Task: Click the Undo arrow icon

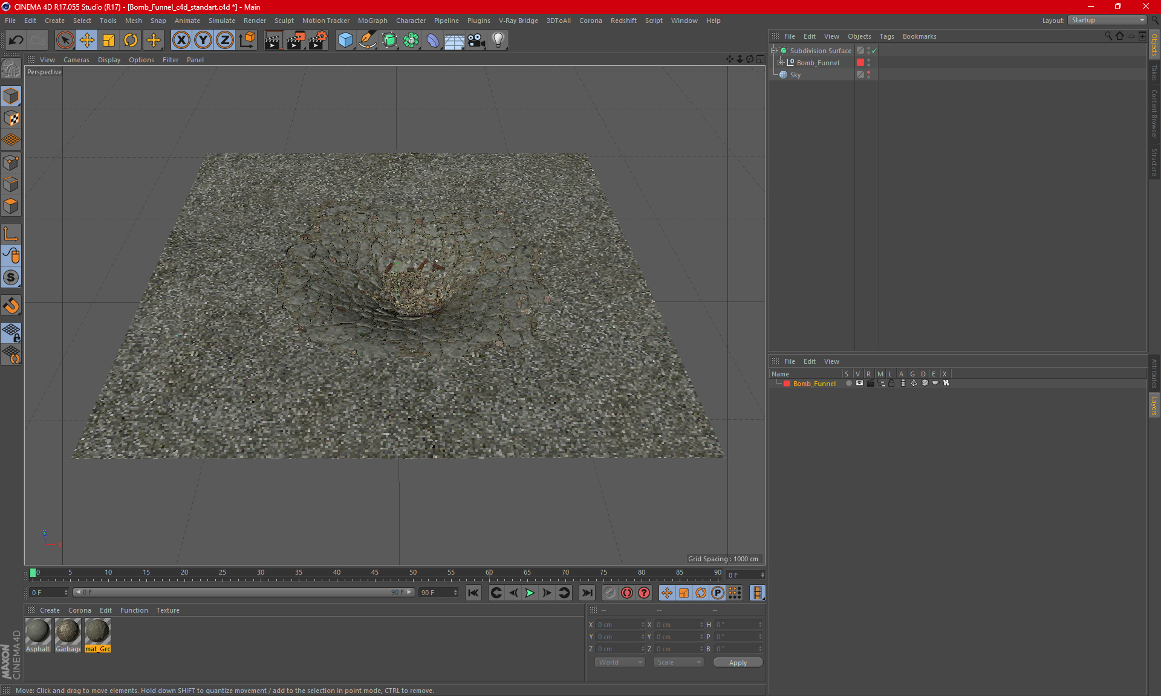Action: [16, 40]
